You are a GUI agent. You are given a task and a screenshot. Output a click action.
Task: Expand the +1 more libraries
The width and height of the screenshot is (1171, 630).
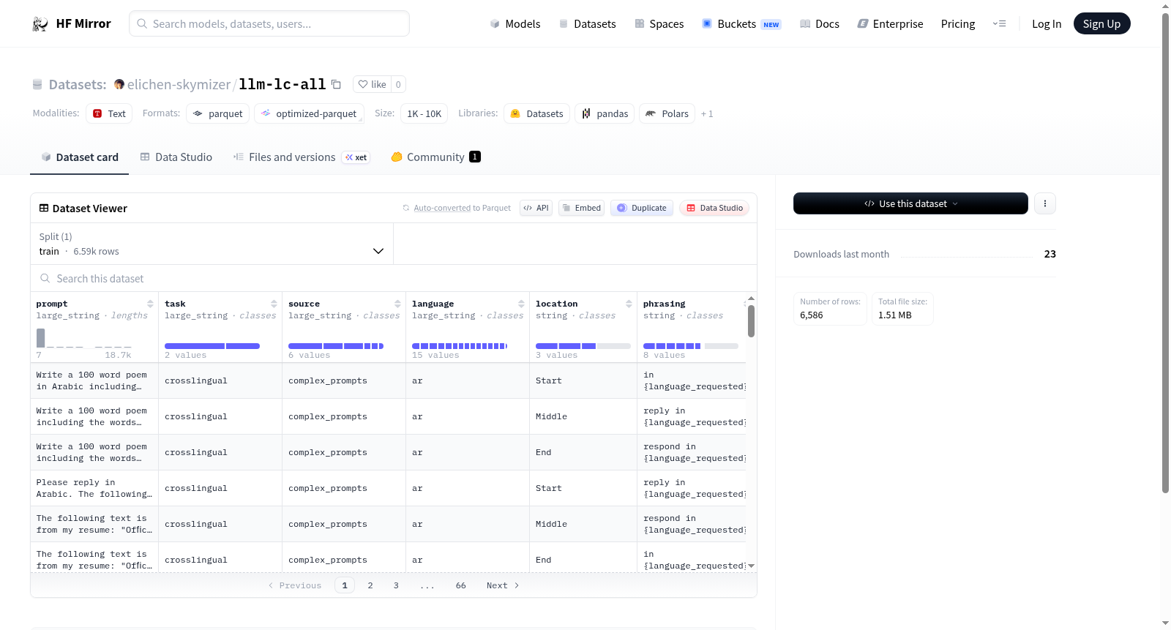[x=707, y=114]
